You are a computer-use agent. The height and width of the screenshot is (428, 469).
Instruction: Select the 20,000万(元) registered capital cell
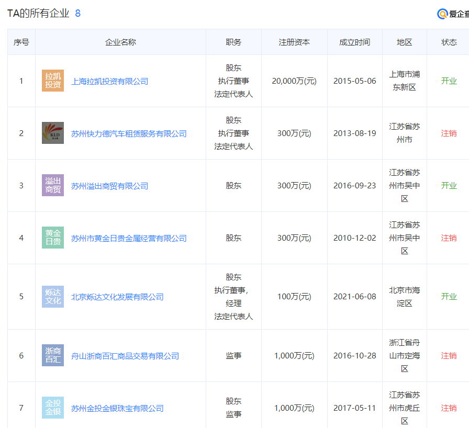coord(294,81)
